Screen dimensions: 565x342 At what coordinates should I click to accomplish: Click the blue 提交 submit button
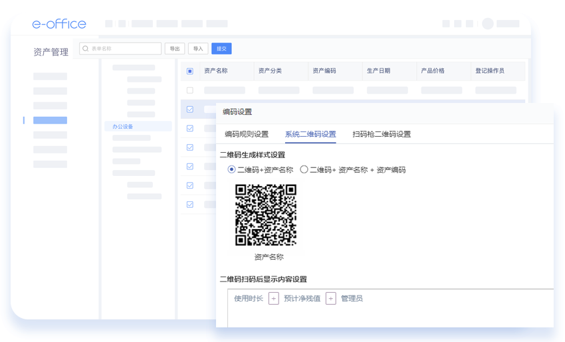(221, 48)
